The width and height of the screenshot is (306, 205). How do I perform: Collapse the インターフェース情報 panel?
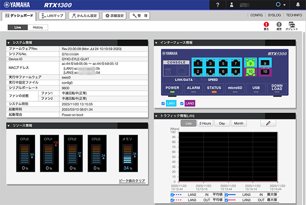156,43
